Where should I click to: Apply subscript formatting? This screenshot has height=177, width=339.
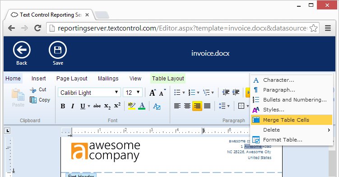(x=107, y=106)
